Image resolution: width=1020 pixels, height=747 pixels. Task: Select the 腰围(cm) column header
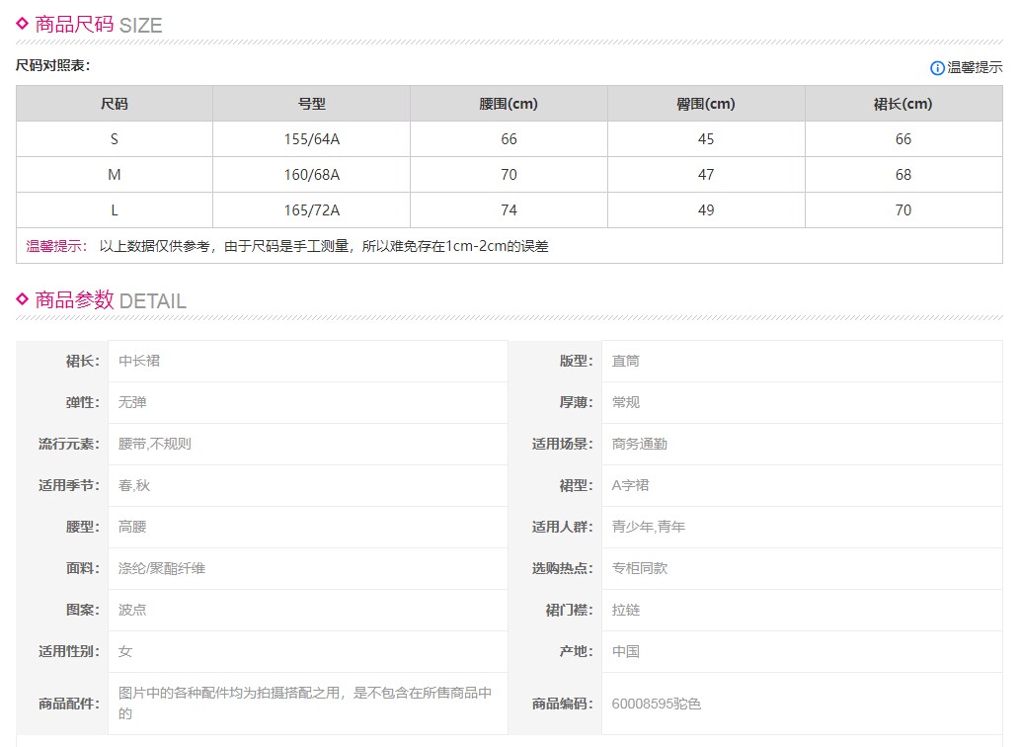tap(509, 104)
